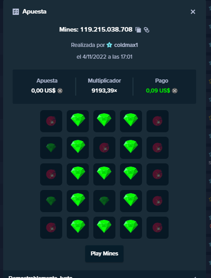This screenshot has height=278, width=211.
Task: Click the Apuesta checklist icon in header
Action: click(16, 12)
